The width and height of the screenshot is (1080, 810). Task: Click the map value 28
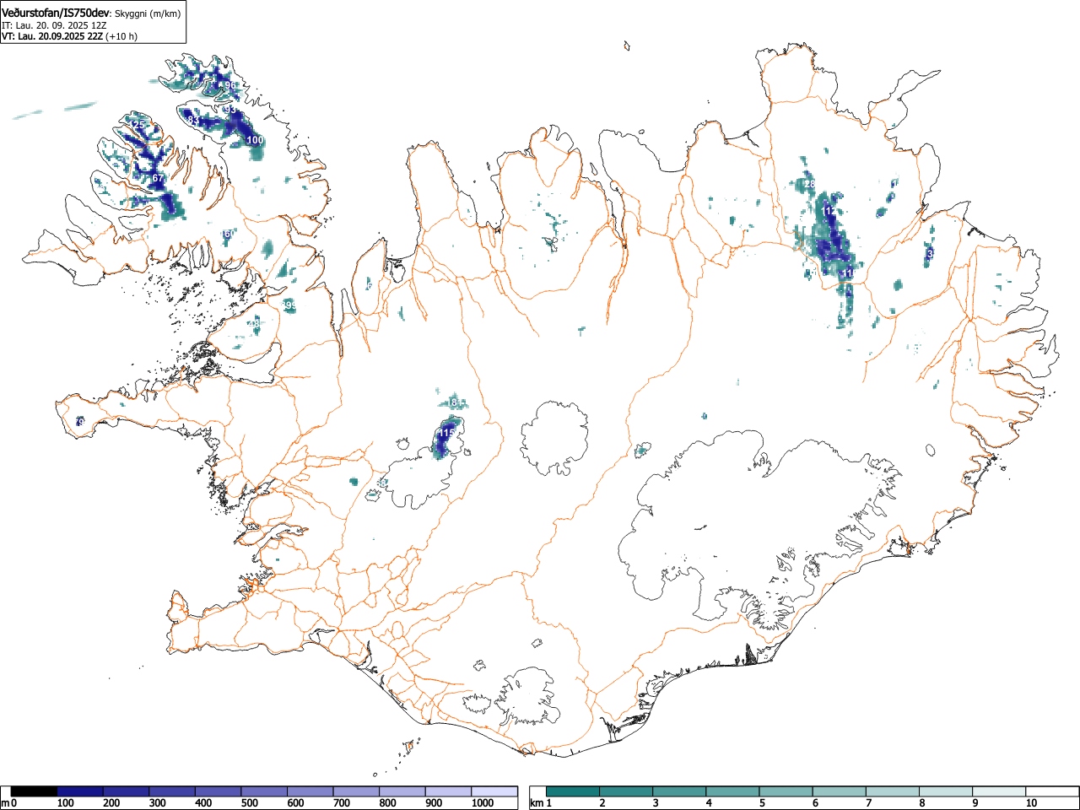[810, 184]
